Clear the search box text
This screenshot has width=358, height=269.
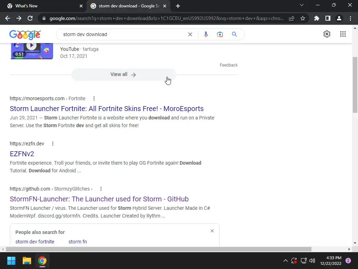point(190,34)
